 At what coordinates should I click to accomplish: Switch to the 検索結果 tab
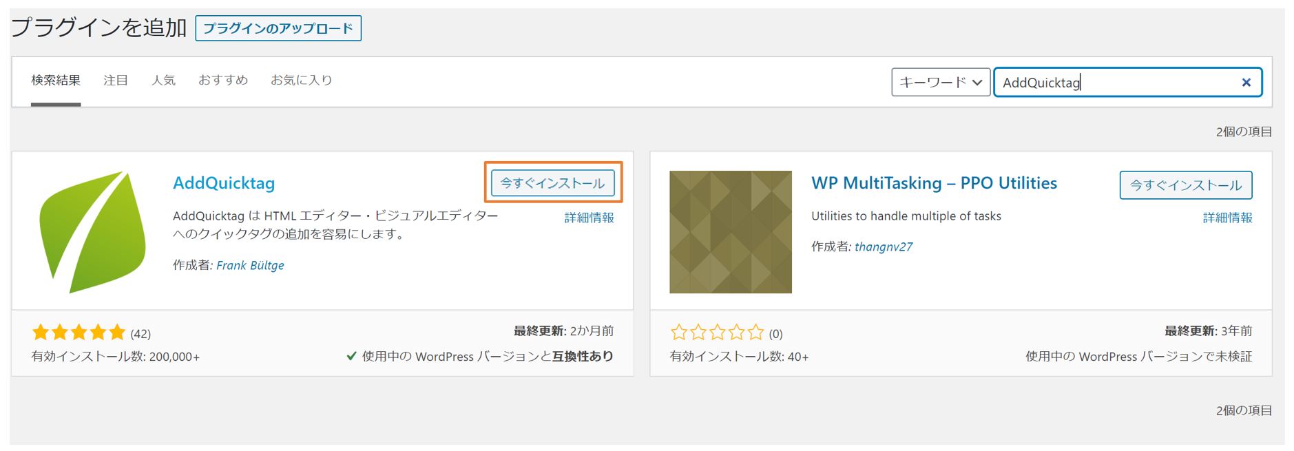click(x=56, y=81)
